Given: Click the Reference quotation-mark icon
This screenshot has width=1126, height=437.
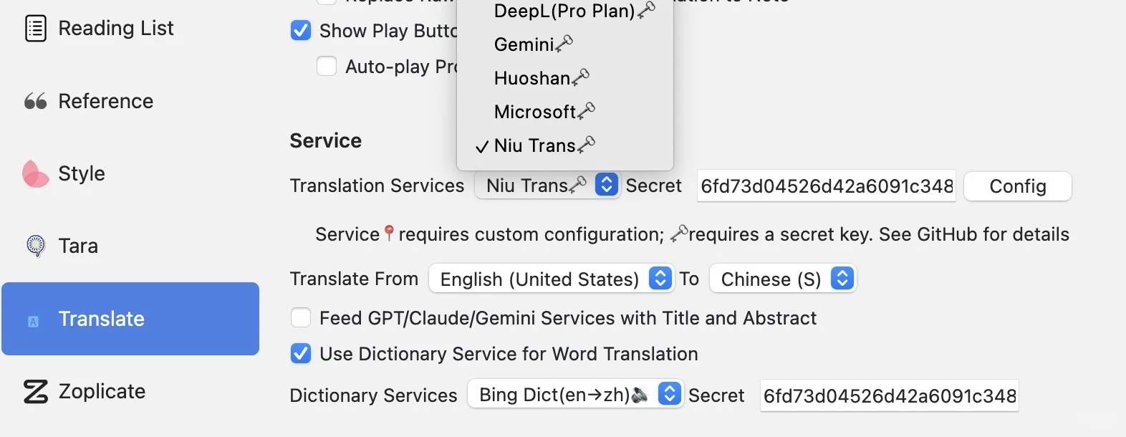Looking at the screenshot, I should (x=36, y=101).
